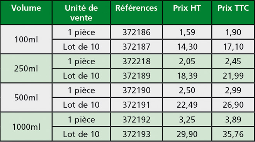This screenshot has height=142, width=255.
Task: Select the Unité de vente header
Action: pos(81,13)
